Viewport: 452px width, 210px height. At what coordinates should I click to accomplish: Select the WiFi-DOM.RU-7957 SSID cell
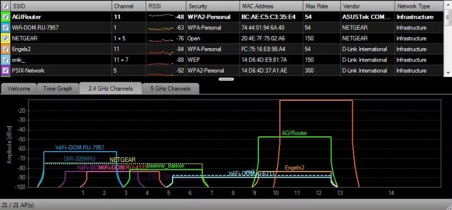point(61,28)
